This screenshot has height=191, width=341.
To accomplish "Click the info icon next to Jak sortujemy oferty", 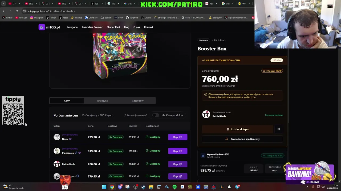I will point(125,115).
